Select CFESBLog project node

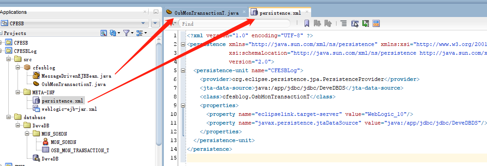click(x=25, y=51)
